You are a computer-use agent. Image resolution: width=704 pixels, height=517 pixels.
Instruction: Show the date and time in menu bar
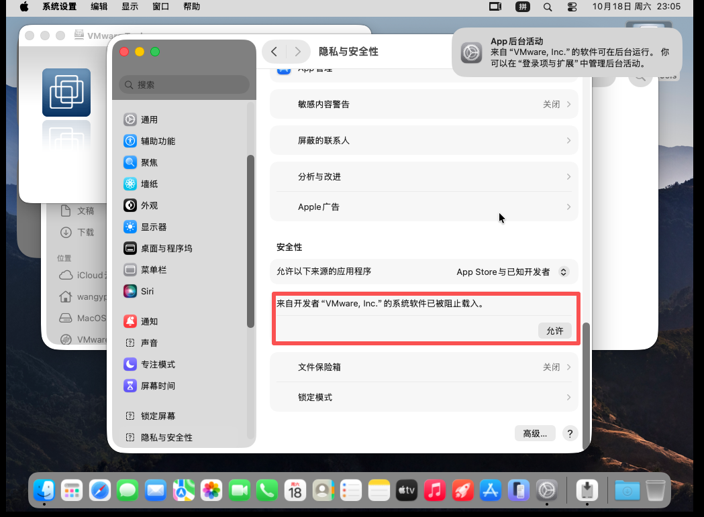tap(636, 7)
